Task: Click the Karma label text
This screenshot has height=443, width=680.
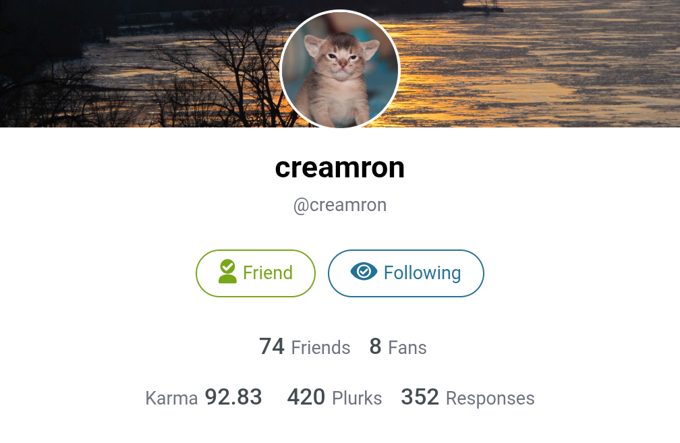Action: [x=171, y=398]
